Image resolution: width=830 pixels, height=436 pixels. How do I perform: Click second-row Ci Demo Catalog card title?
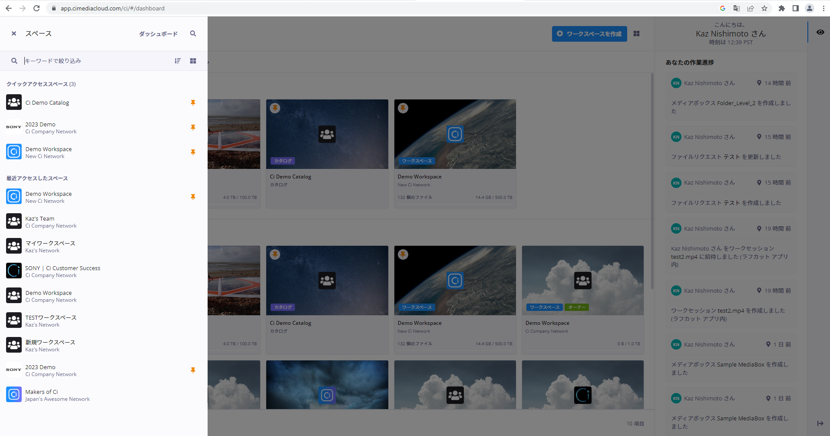point(291,323)
